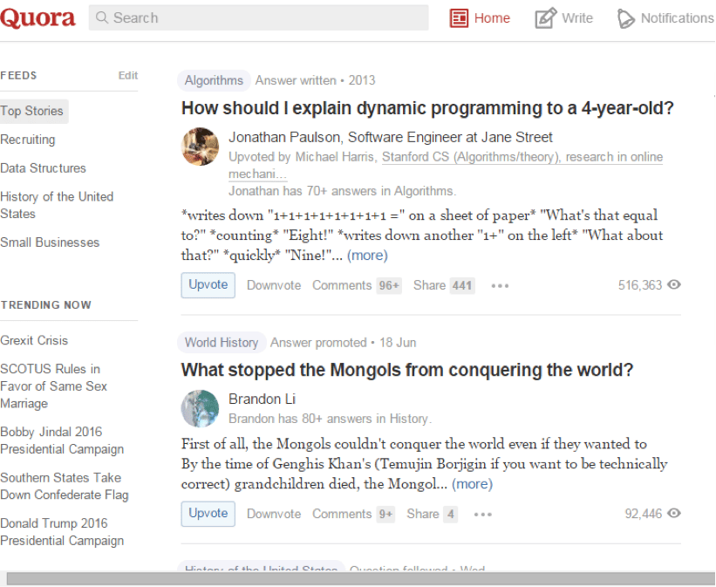This screenshot has height=587, width=716.
Task: Select the Data Structures feed
Action: pos(43,168)
